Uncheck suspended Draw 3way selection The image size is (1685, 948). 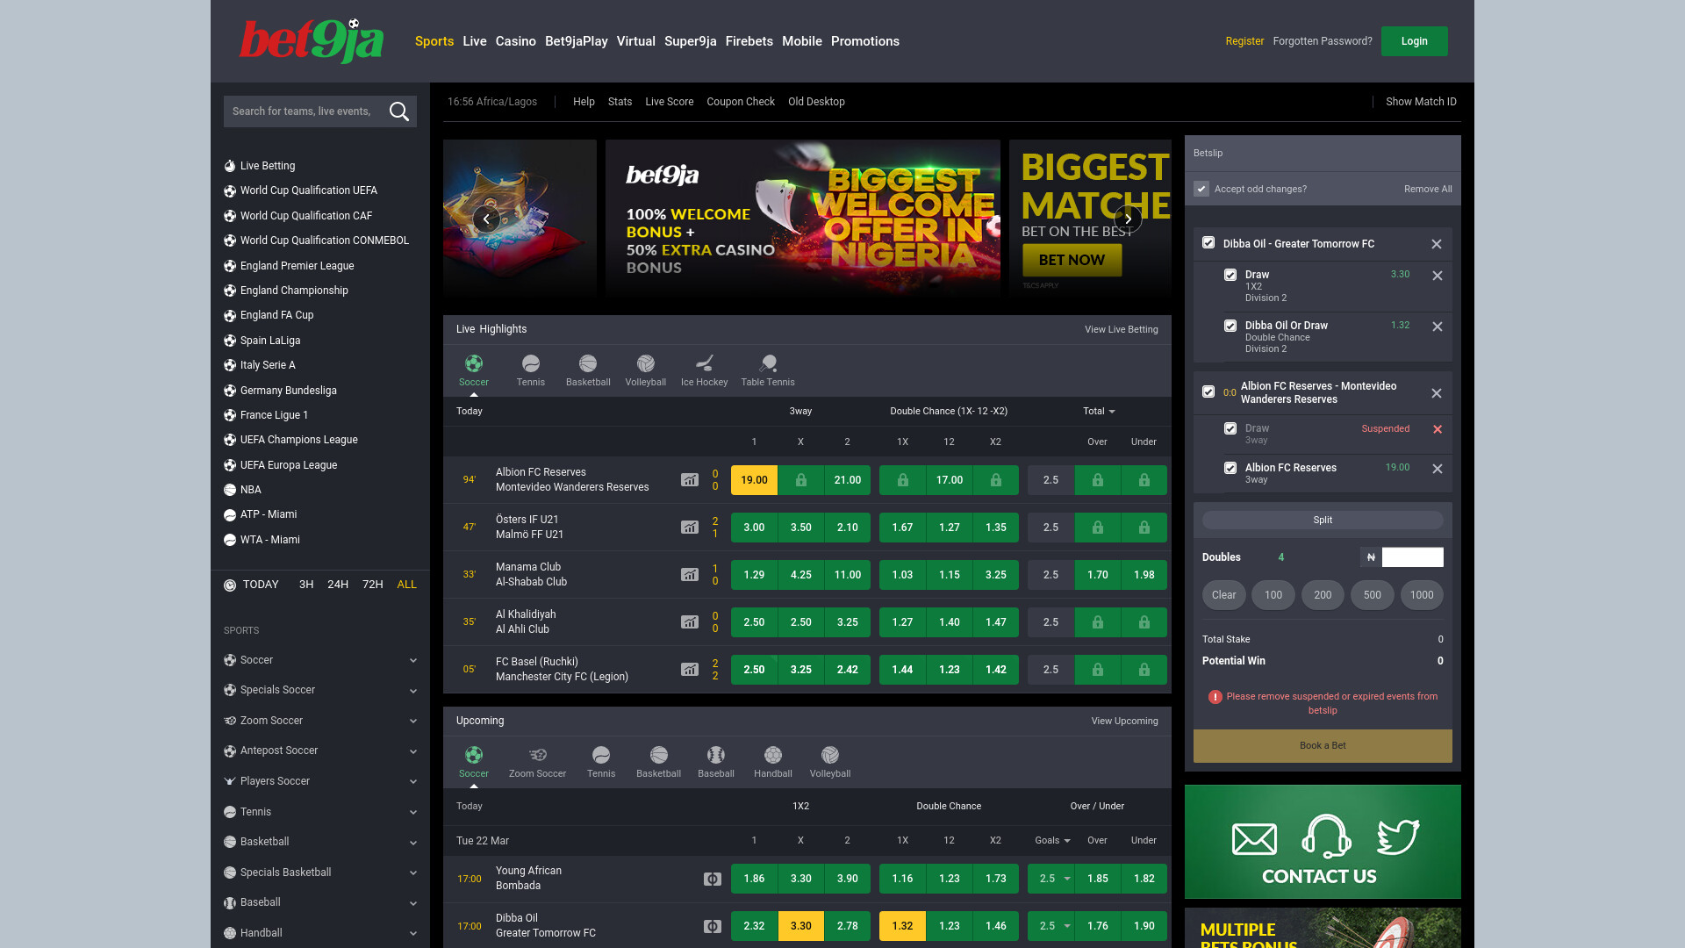pos(1230,428)
